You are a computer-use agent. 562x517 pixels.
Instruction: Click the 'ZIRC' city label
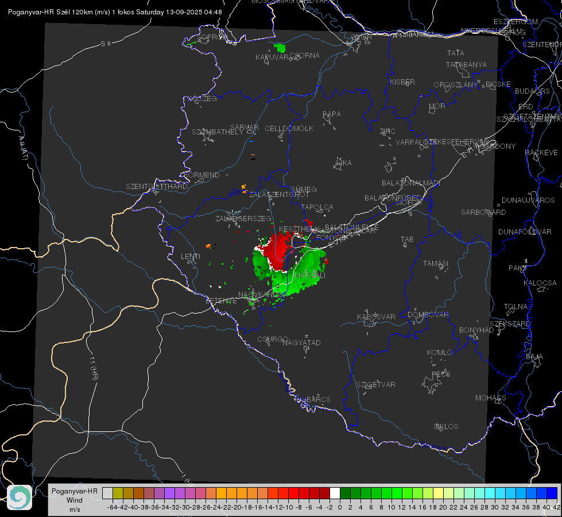tap(387, 132)
